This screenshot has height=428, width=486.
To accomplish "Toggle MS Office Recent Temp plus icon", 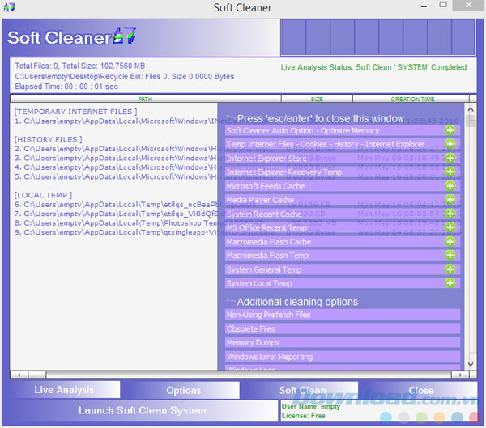I will click(450, 227).
